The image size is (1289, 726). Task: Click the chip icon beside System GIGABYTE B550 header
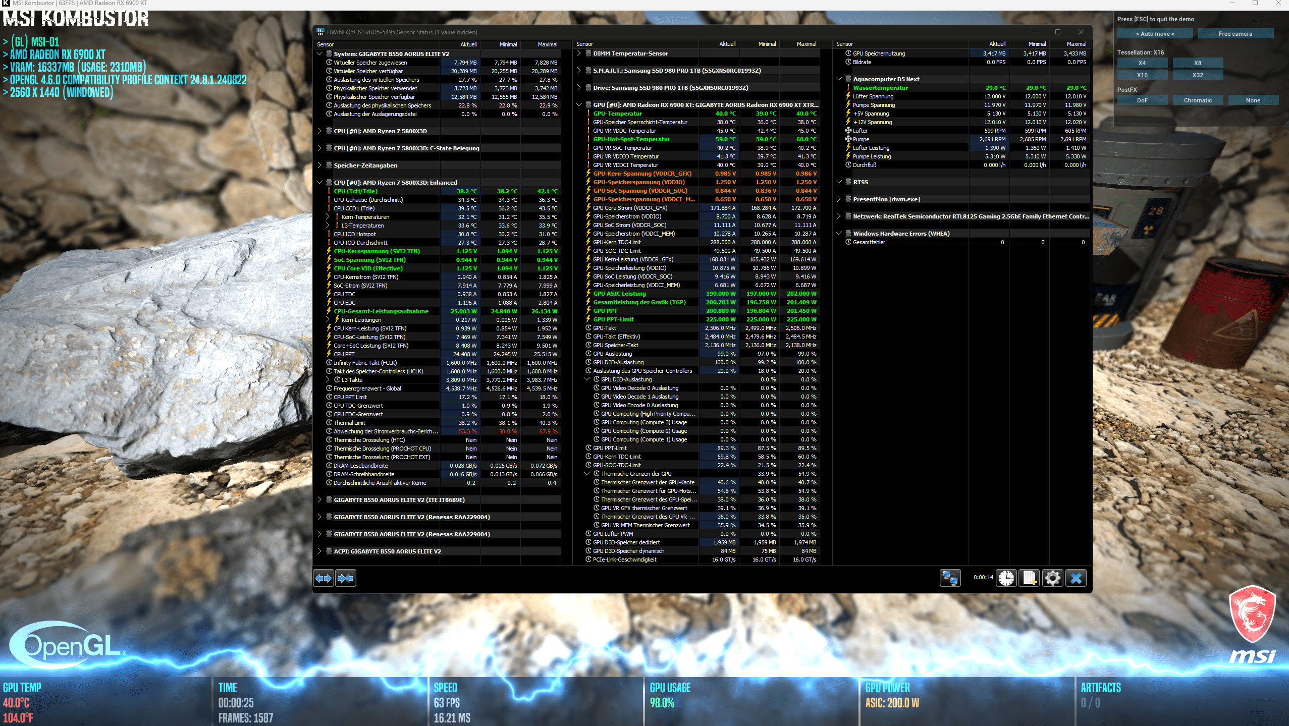pyautogui.click(x=329, y=53)
